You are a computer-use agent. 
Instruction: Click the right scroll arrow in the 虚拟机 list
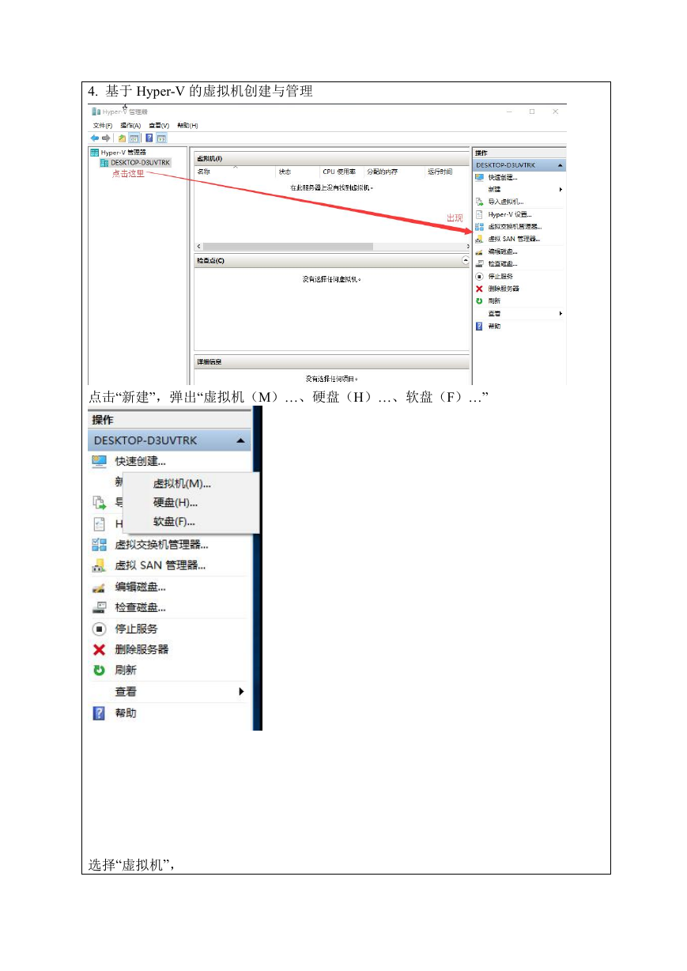click(x=467, y=247)
